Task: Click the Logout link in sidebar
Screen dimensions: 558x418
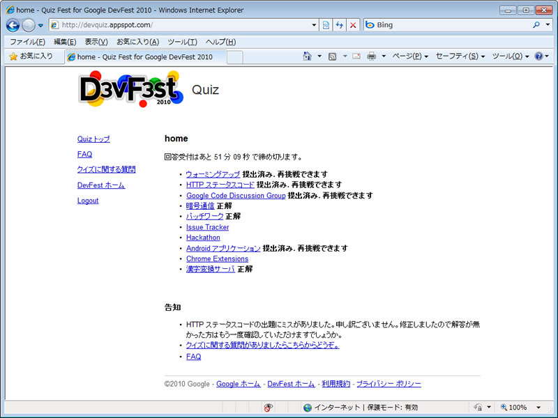Action: 88,201
